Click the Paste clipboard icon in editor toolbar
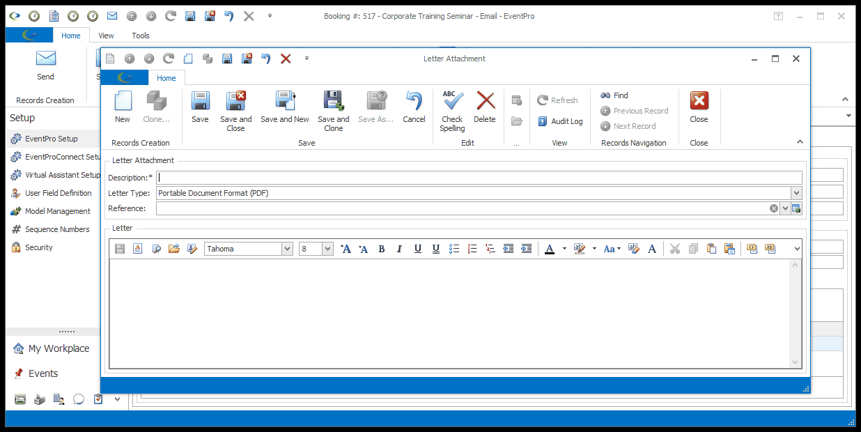The width and height of the screenshot is (861, 432). pyautogui.click(x=711, y=249)
